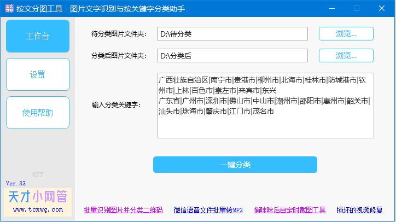Open the 批量识别图片并分类二维码 link
The image size is (396, 222).
[x=123, y=210]
